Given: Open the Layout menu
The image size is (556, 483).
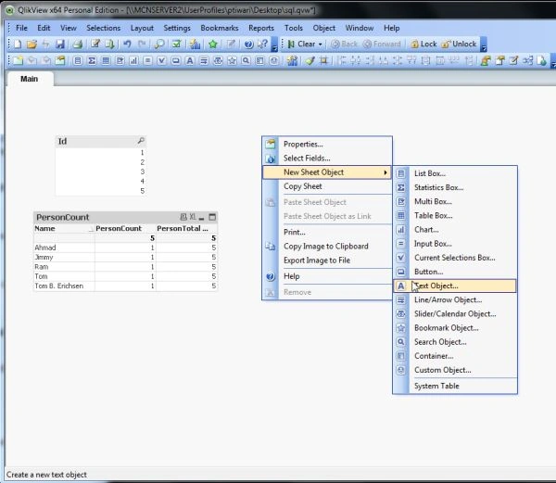Looking at the screenshot, I should [x=142, y=28].
